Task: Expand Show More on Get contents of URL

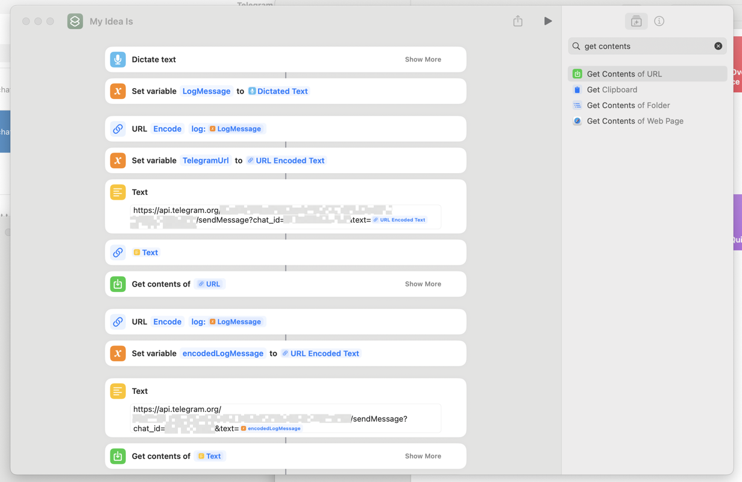Action: (x=423, y=284)
